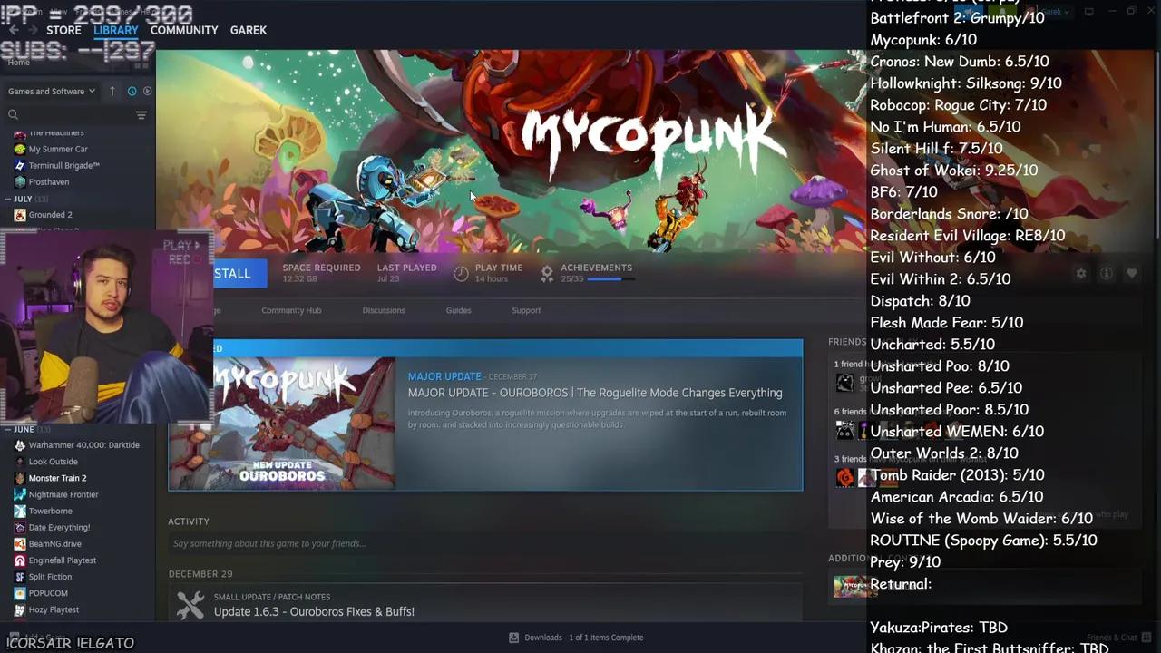Toggle sort by recent clock icon
This screenshot has height=653, width=1161.
point(132,91)
